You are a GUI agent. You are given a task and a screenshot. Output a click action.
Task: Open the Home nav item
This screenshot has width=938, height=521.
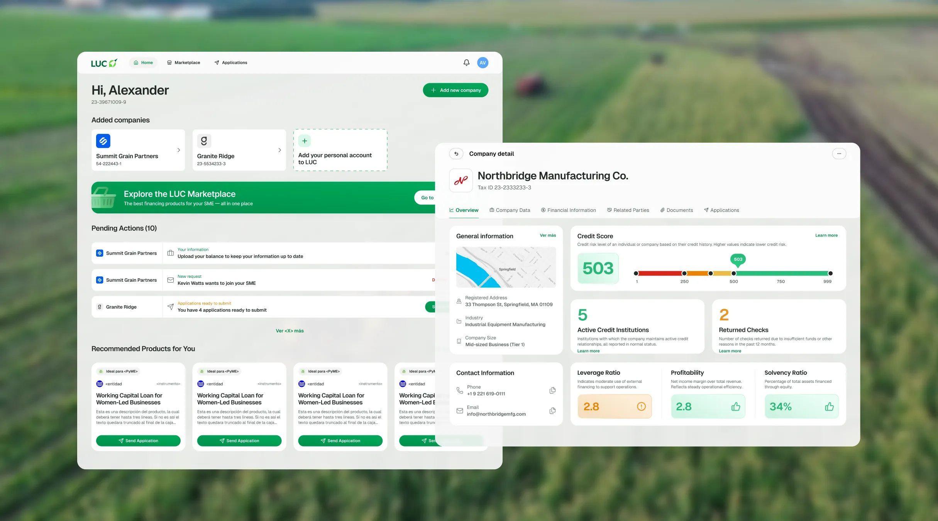[x=143, y=63]
